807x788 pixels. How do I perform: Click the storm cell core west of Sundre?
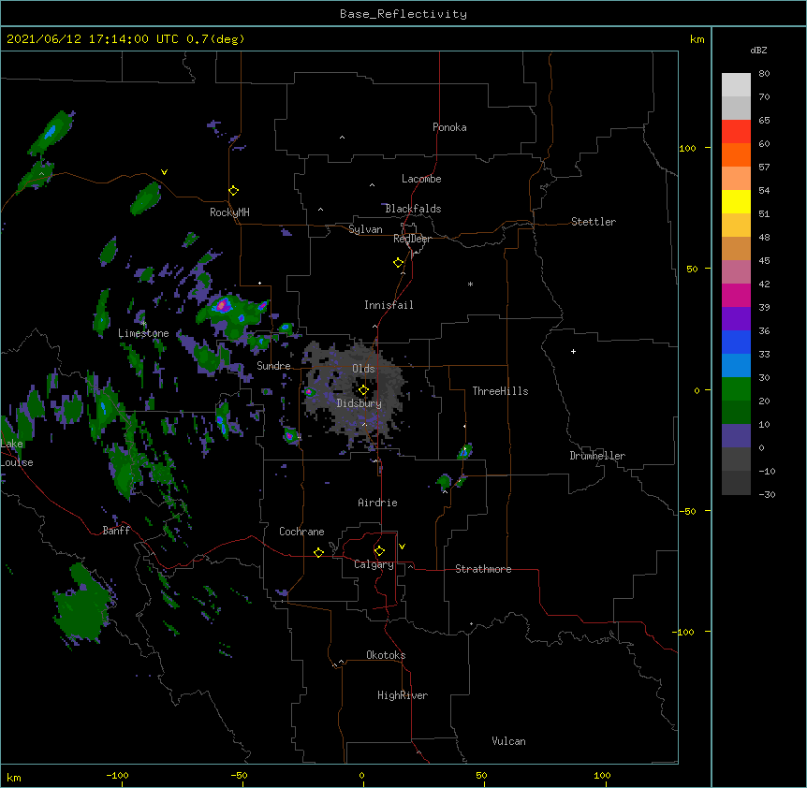(222, 305)
